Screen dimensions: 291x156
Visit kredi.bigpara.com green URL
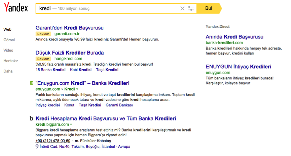52,125
